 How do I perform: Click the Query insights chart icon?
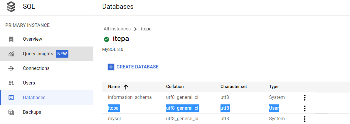coord(11,54)
